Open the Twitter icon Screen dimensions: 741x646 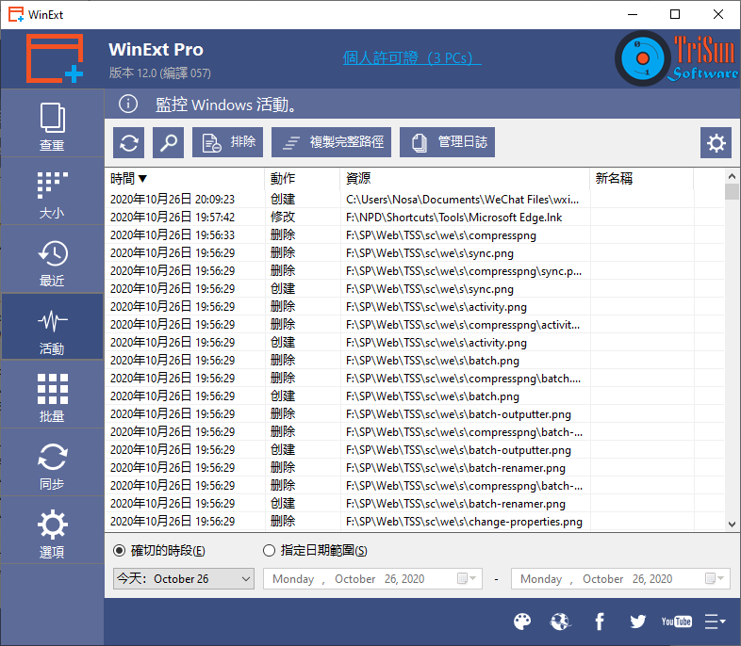coord(637,622)
